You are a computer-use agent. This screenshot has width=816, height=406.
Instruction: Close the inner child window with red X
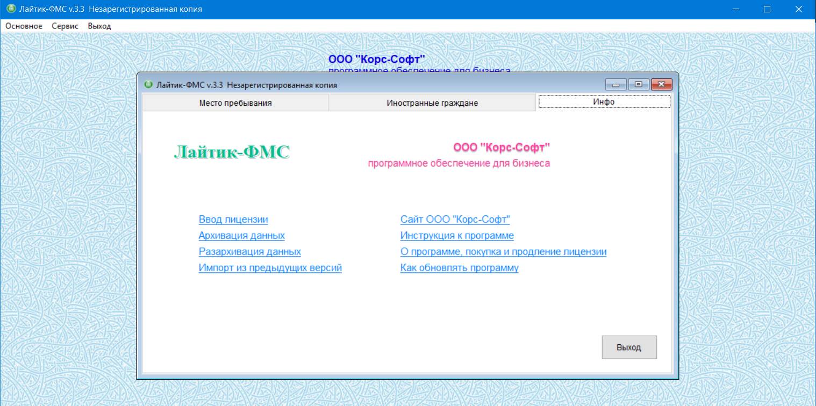pos(661,84)
